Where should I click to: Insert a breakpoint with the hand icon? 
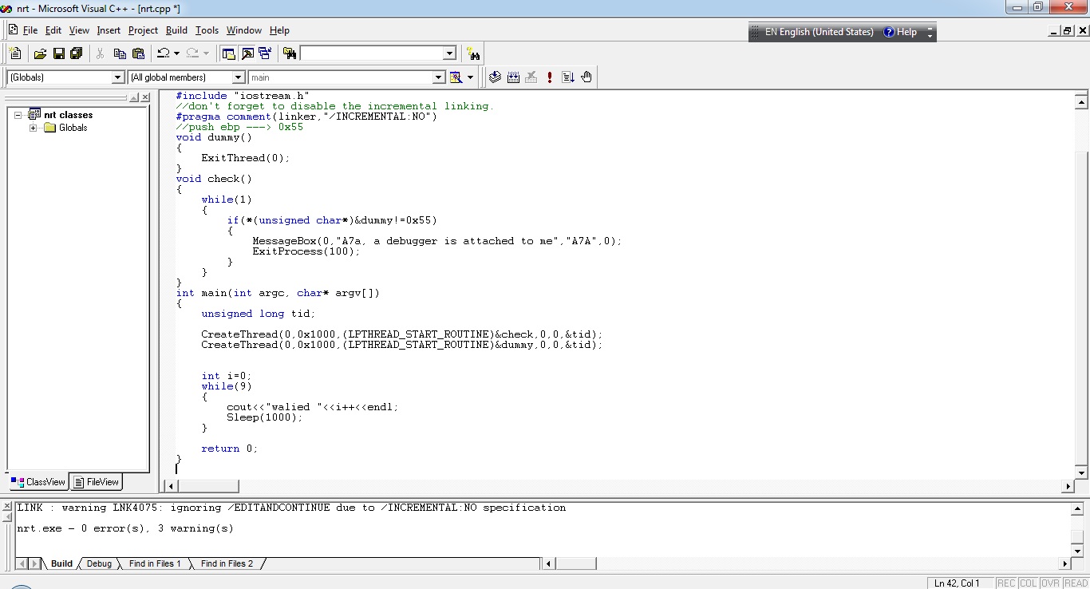(586, 77)
